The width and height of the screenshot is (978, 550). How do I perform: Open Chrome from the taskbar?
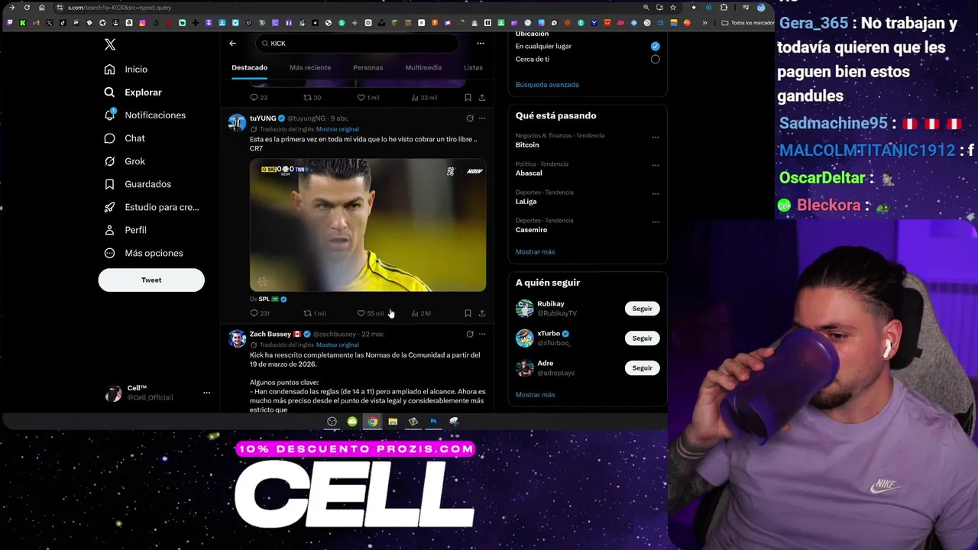point(372,422)
